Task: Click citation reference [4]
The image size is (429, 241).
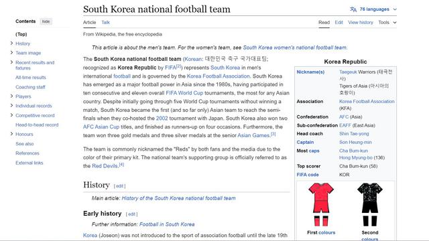Action: click(121, 165)
